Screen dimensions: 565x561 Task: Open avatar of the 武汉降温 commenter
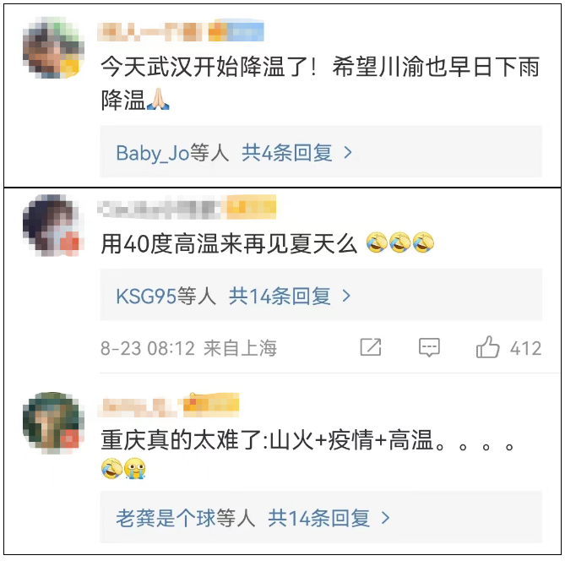point(54,47)
